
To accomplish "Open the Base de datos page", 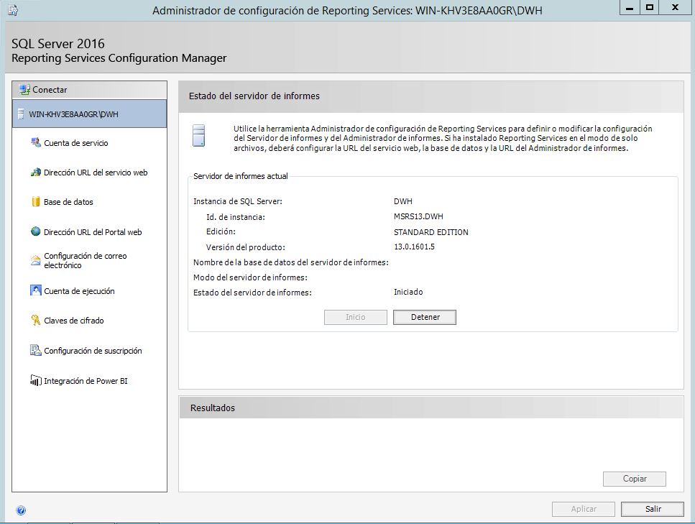I will pyautogui.click(x=68, y=202).
